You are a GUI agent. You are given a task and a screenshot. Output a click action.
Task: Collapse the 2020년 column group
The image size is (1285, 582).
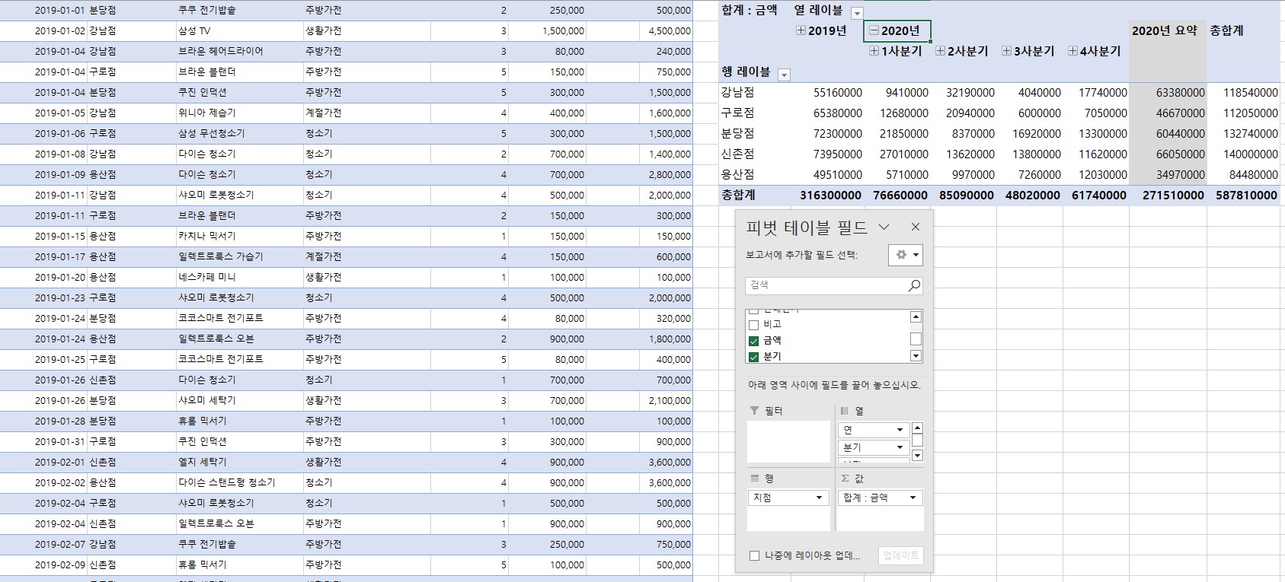[874, 30]
